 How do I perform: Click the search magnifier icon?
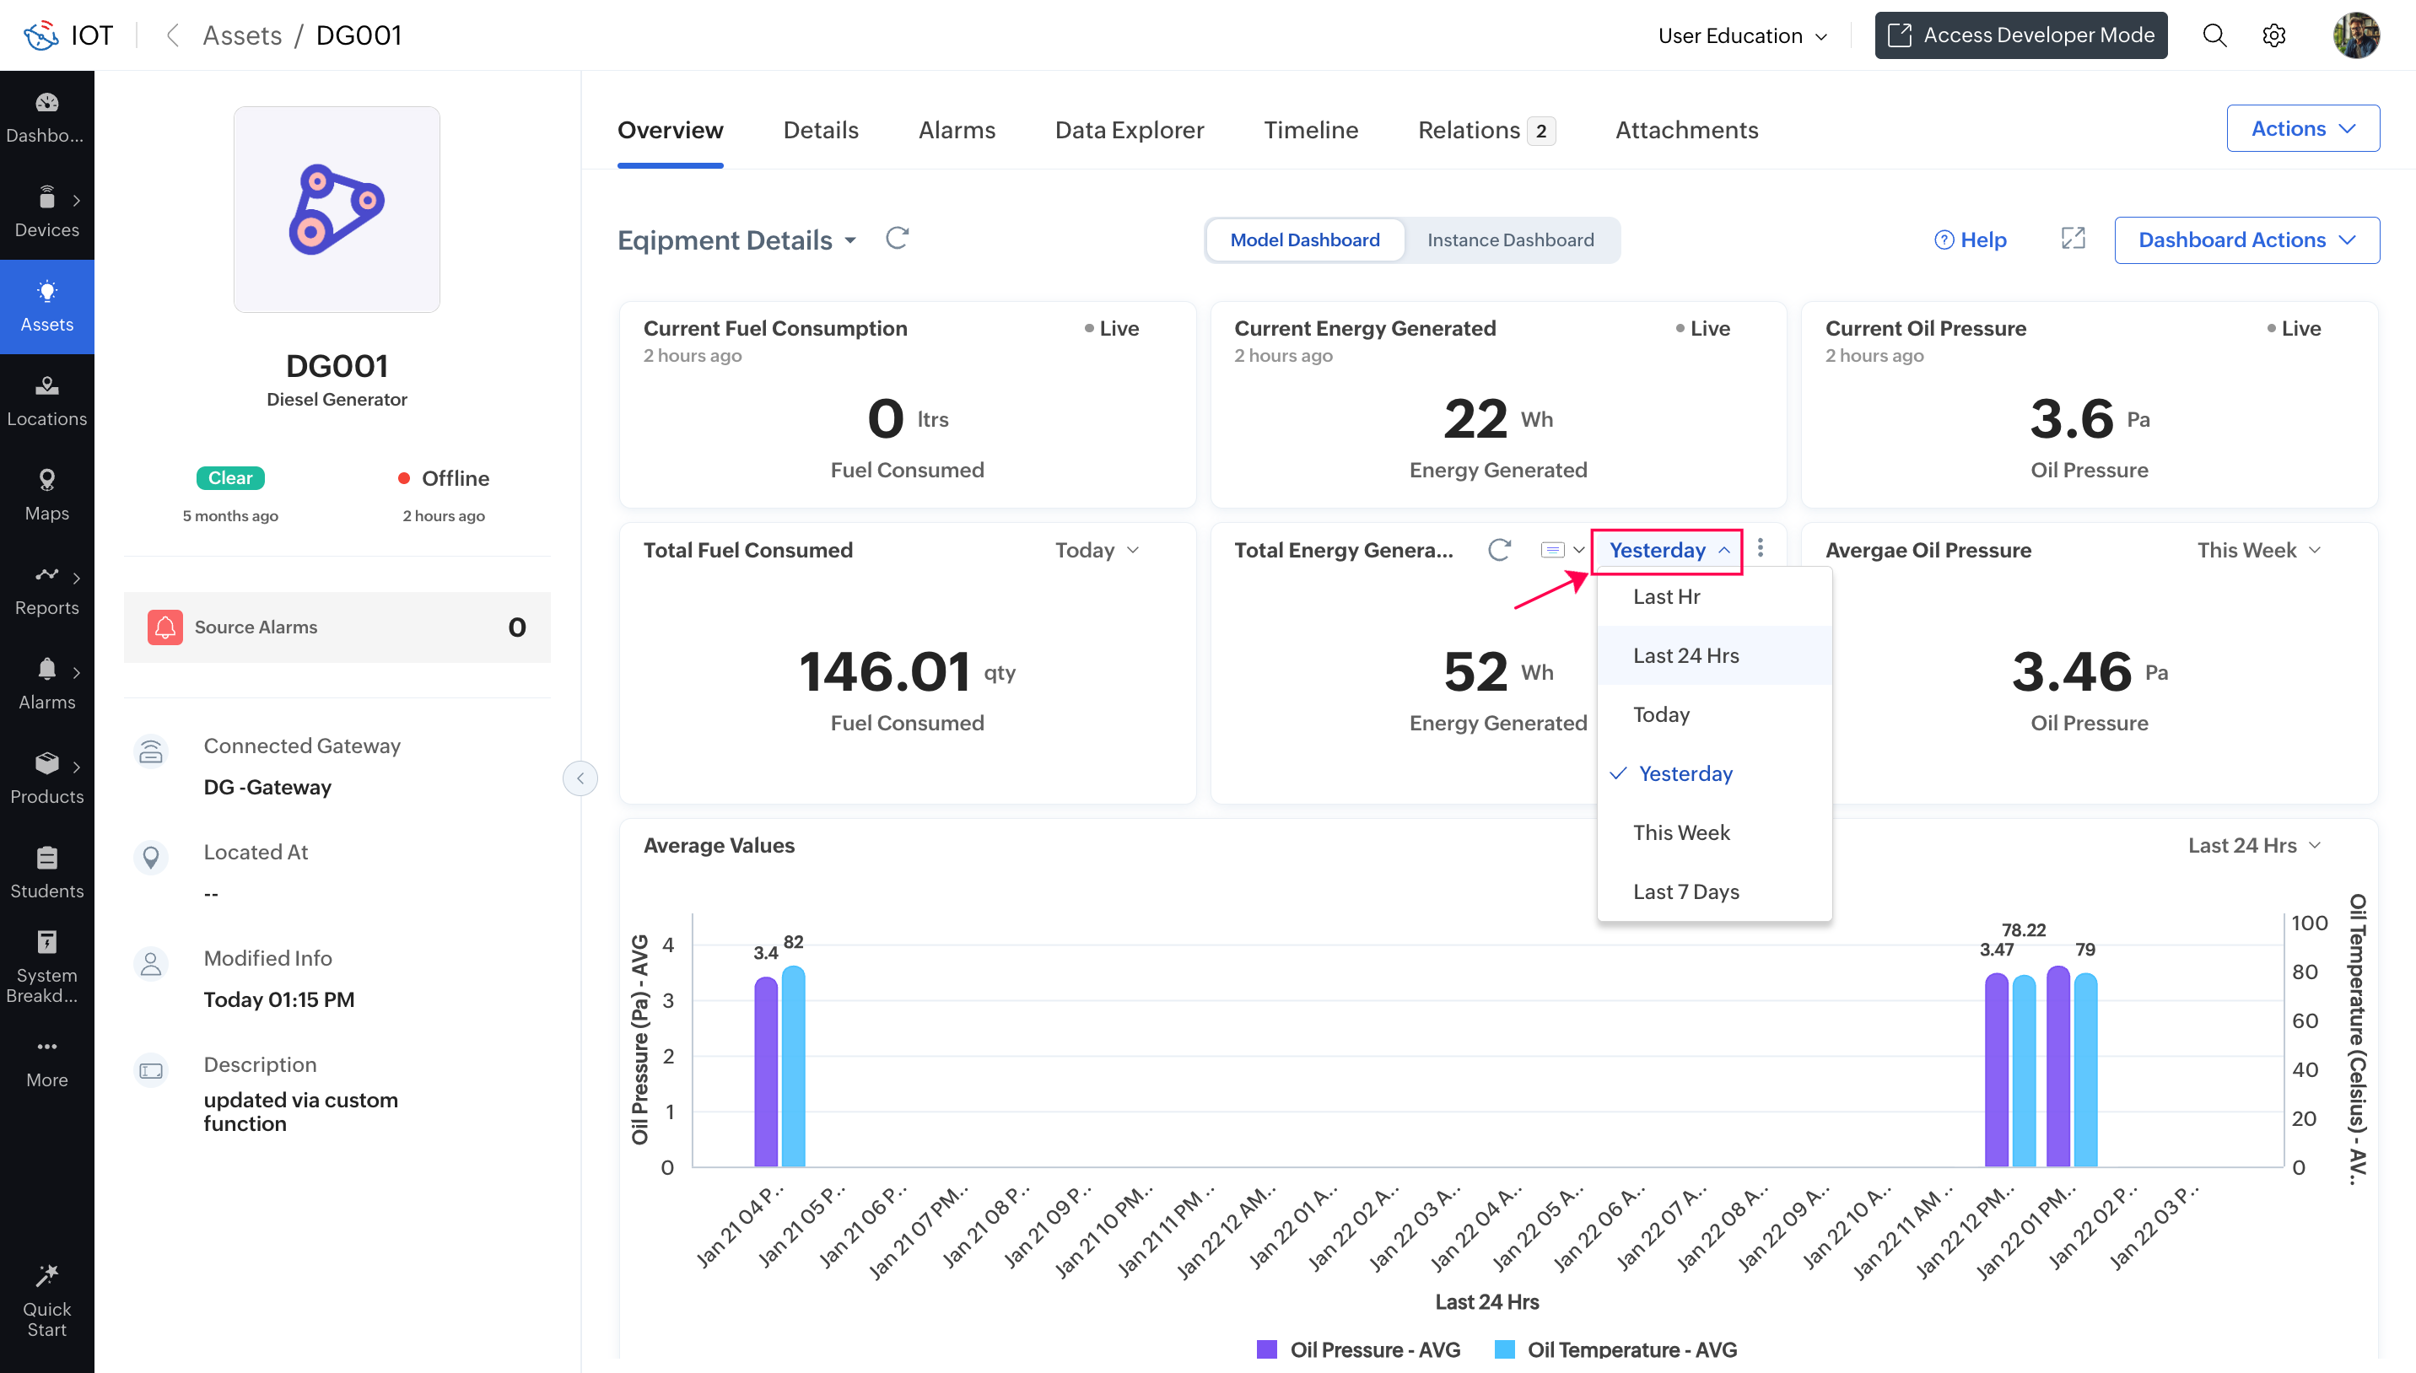(2214, 35)
